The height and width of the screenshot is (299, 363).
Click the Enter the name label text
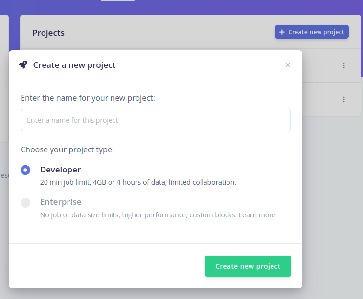[x=88, y=98]
